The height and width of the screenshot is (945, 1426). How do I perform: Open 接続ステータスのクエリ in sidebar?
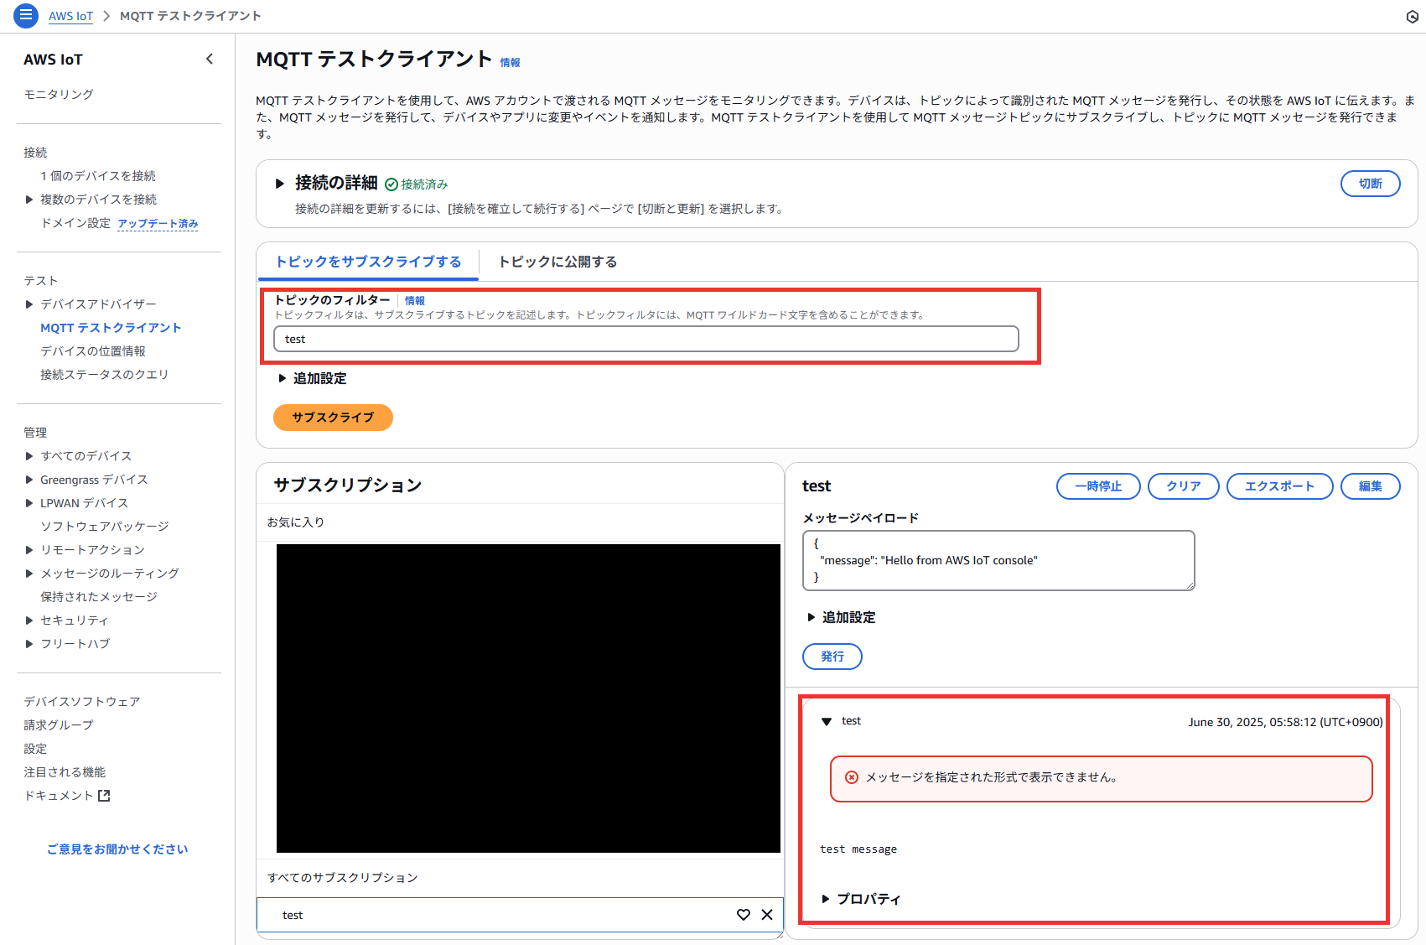point(105,375)
